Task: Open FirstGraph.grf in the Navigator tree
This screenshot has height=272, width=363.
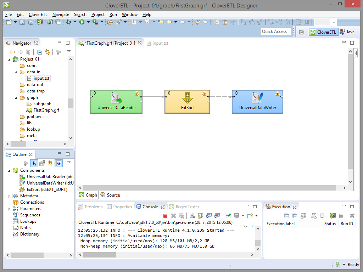Action: [x=46, y=110]
